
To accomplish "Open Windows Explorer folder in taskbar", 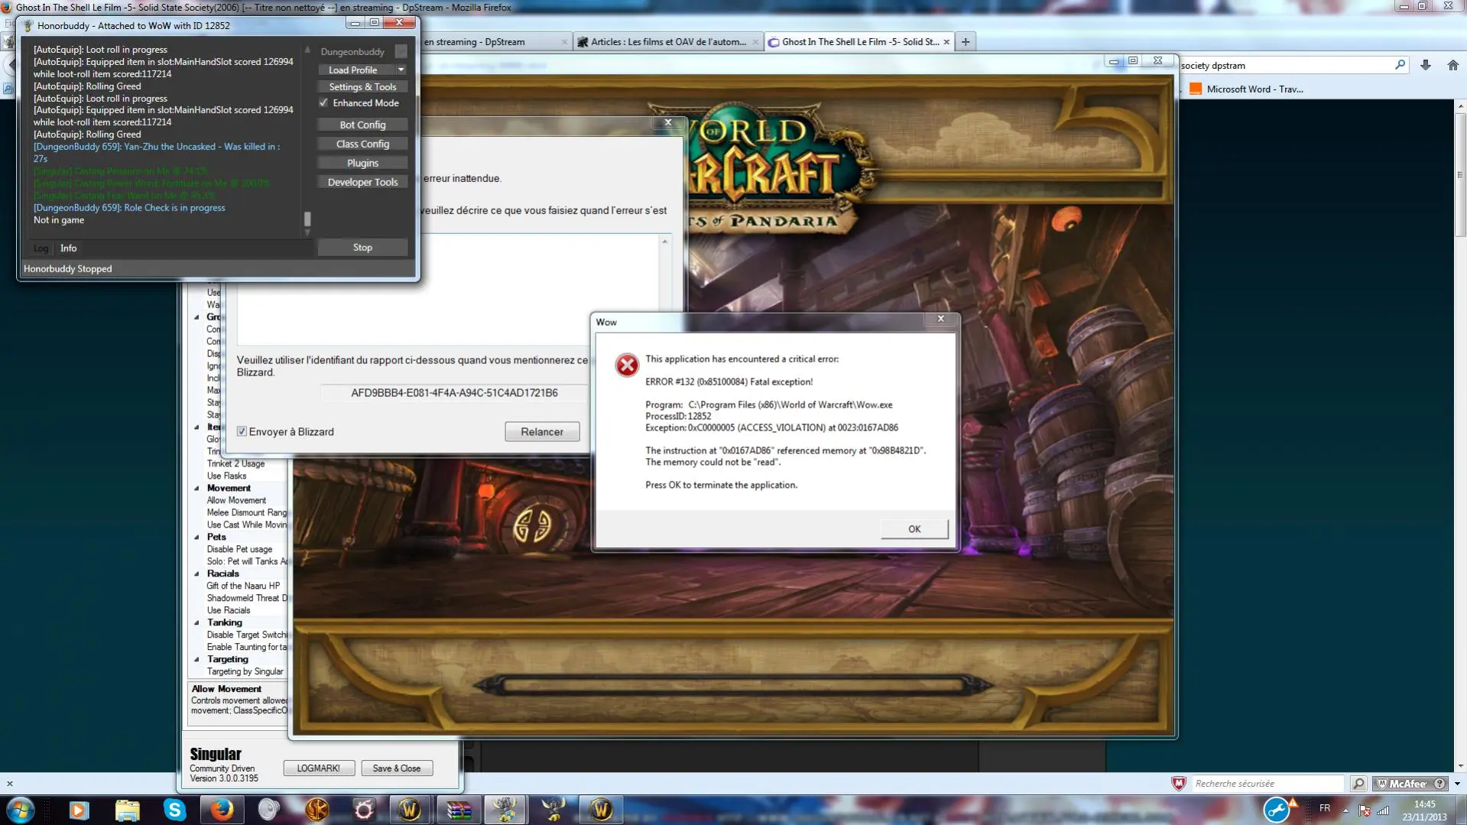I will coord(127,809).
